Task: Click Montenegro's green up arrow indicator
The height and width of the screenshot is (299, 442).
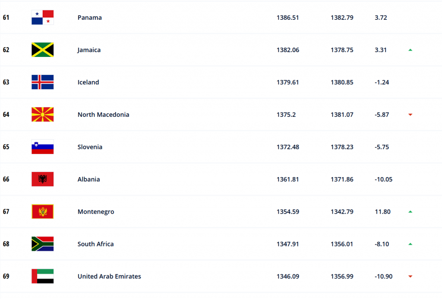Action: [410, 212]
